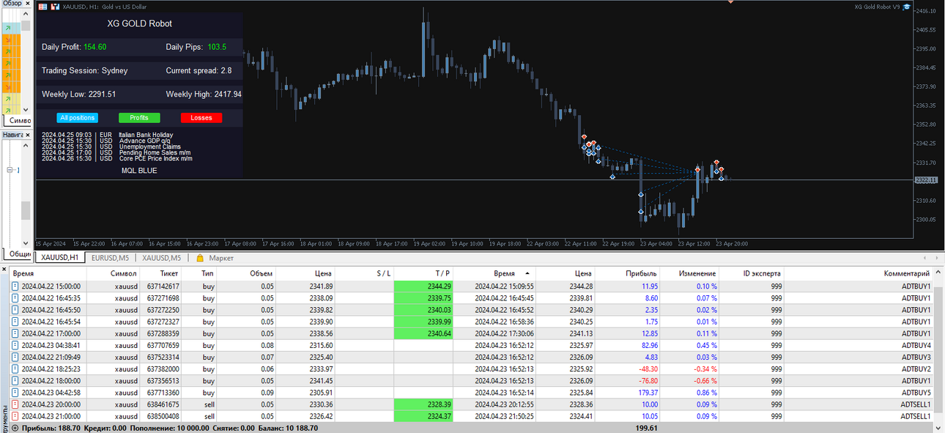
Task: Click Italian Bank Holiday news entry
Action: point(145,135)
